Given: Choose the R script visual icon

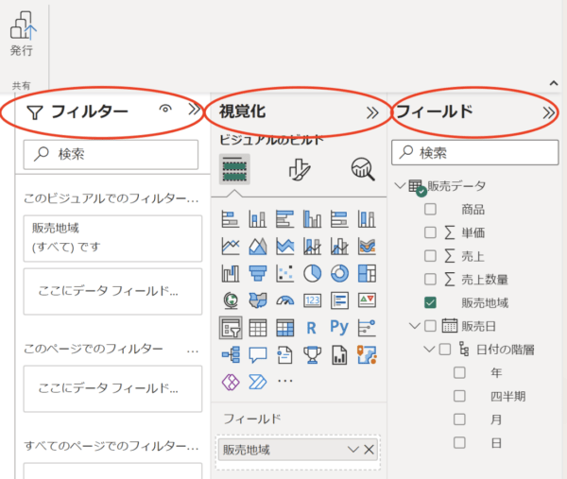Looking at the screenshot, I should point(311,328).
